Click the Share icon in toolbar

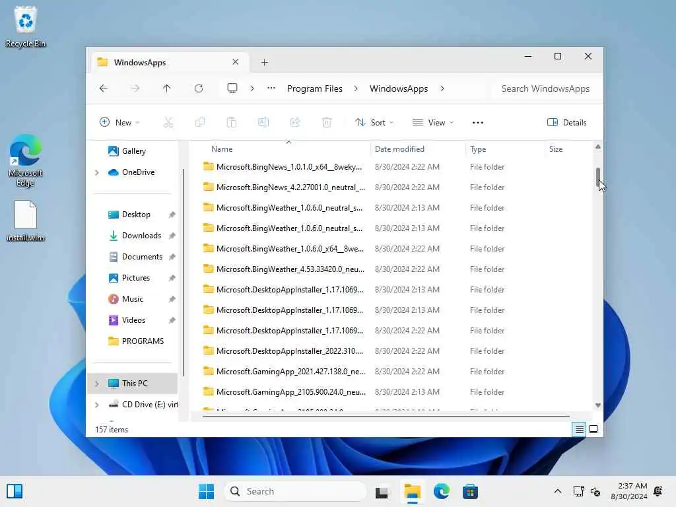click(x=295, y=122)
